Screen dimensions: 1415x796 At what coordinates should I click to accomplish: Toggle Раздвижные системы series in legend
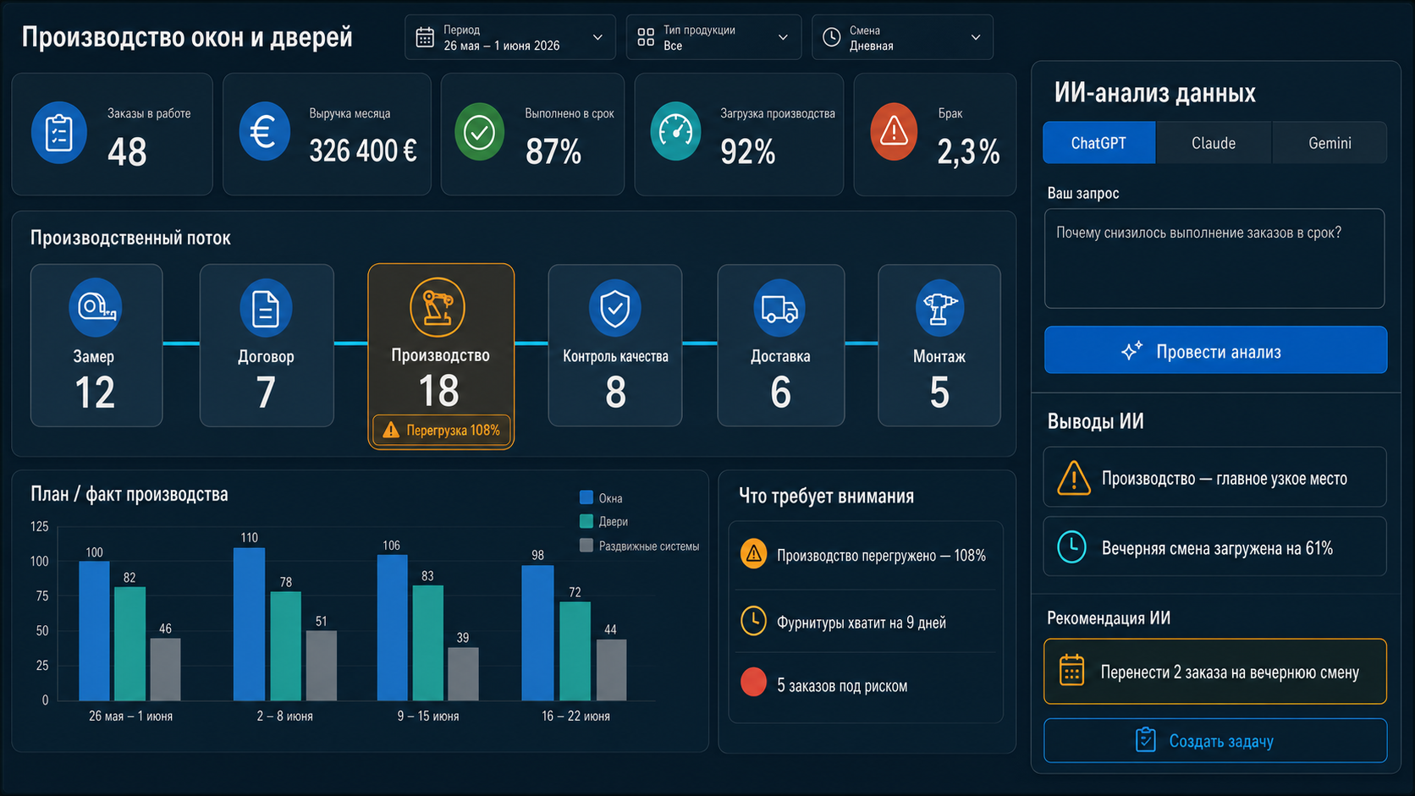(639, 546)
